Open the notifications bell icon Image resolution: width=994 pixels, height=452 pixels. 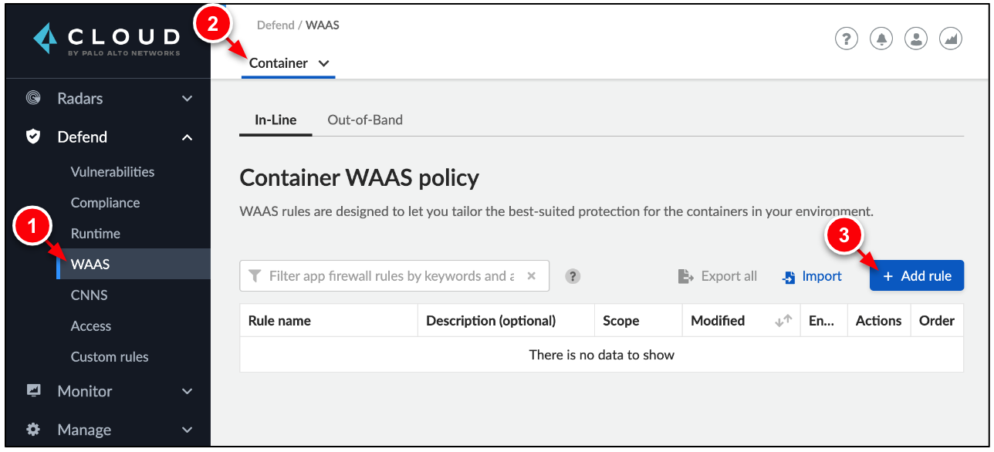[x=881, y=38]
